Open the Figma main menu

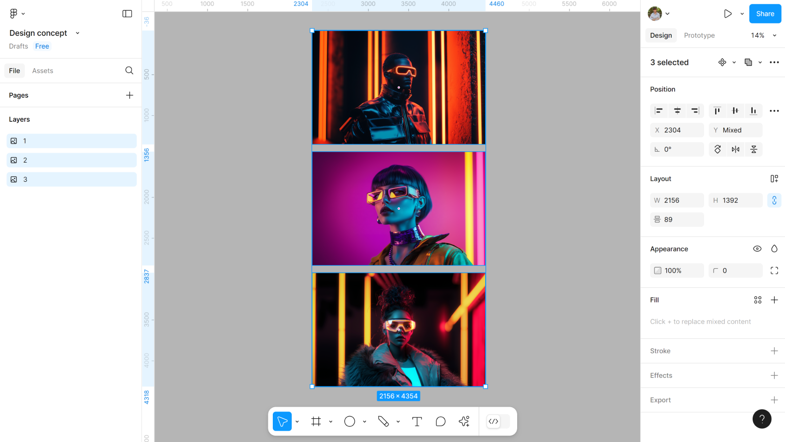click(17, 14)
